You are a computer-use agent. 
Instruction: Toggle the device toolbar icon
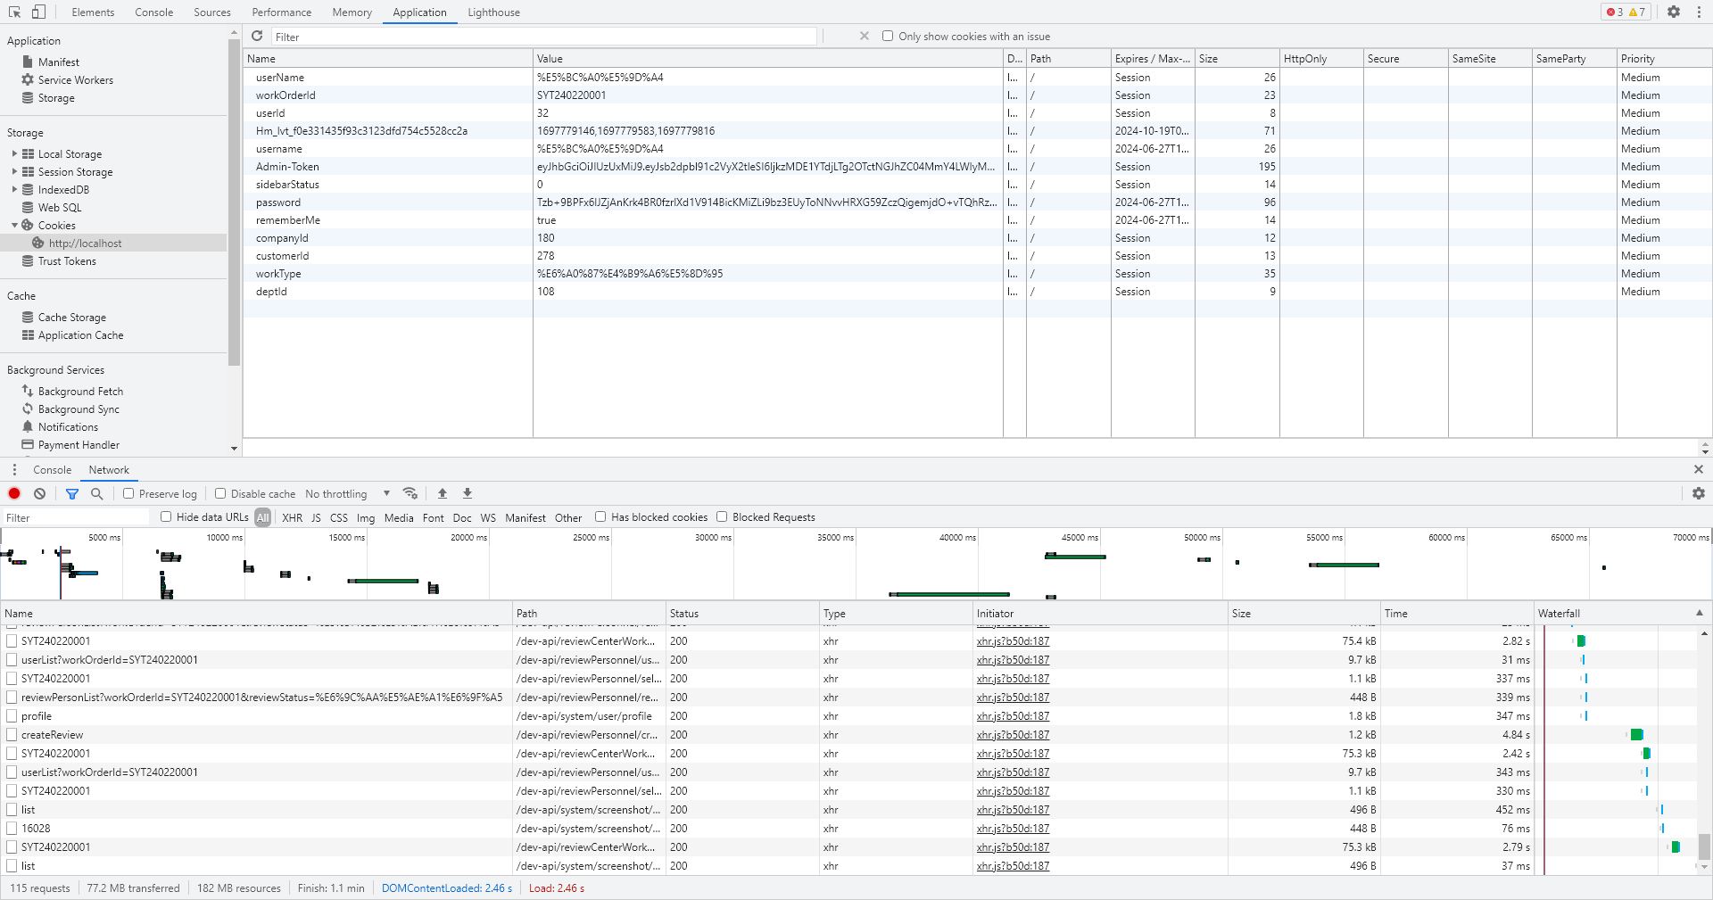pyautogui.click(x=38, y=12)
